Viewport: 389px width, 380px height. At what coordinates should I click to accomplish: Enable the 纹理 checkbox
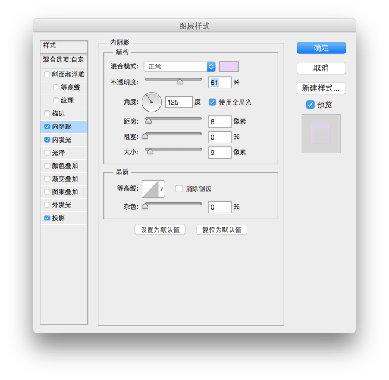coord(56,100)
